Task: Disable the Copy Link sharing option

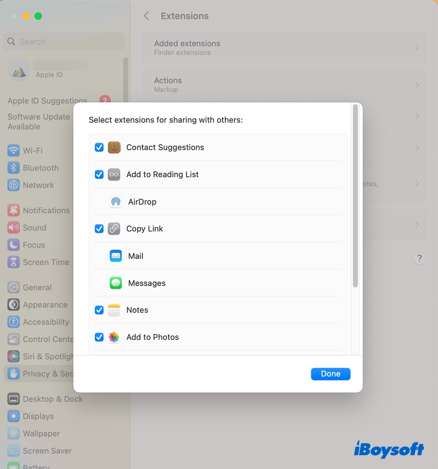Action: (x=99, y=229)
